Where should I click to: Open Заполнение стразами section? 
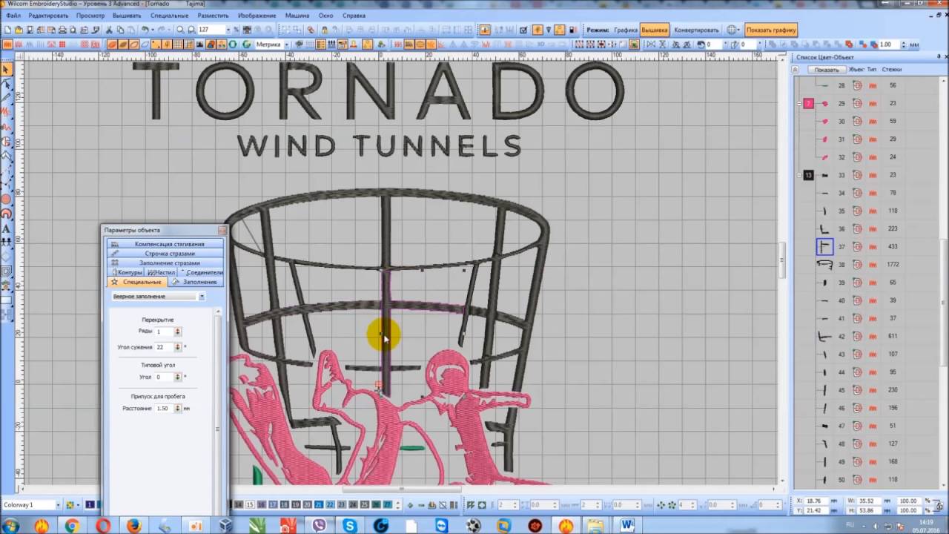(165, 263)
